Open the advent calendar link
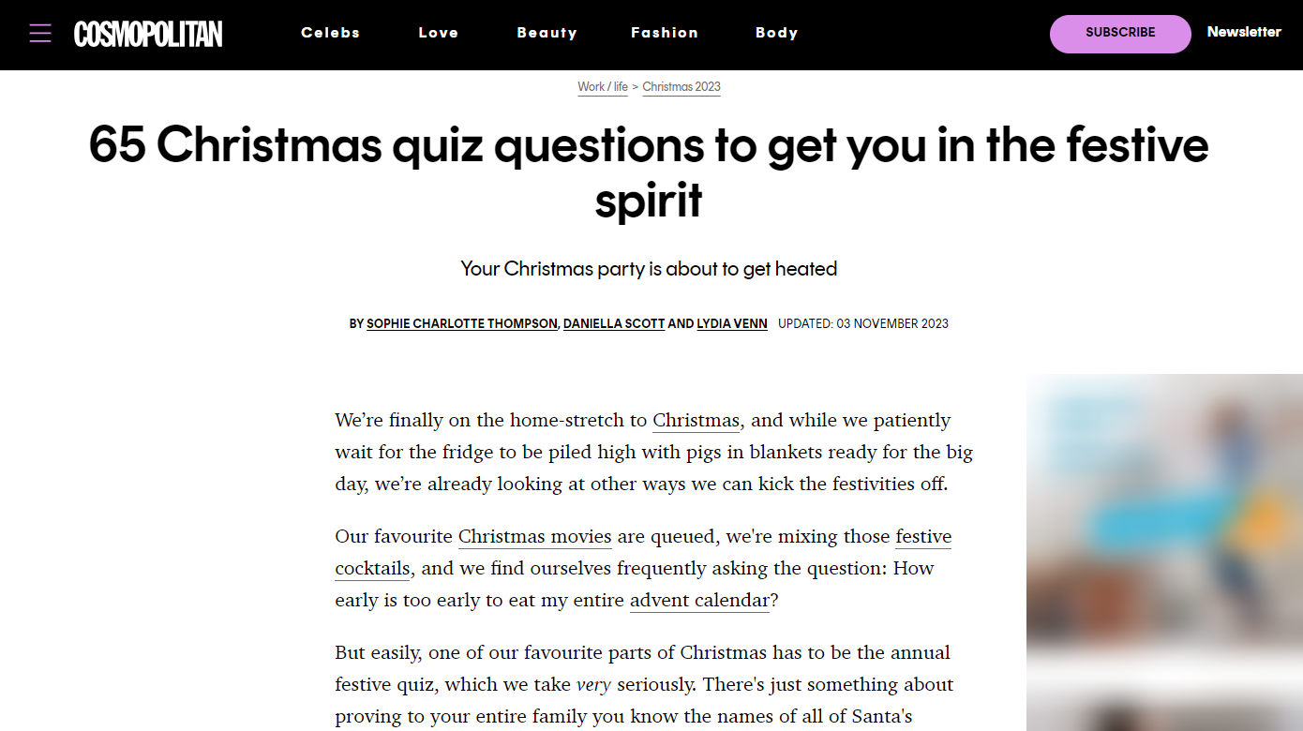The width and height of the screenshot is (1303, 731). point(699,601)
